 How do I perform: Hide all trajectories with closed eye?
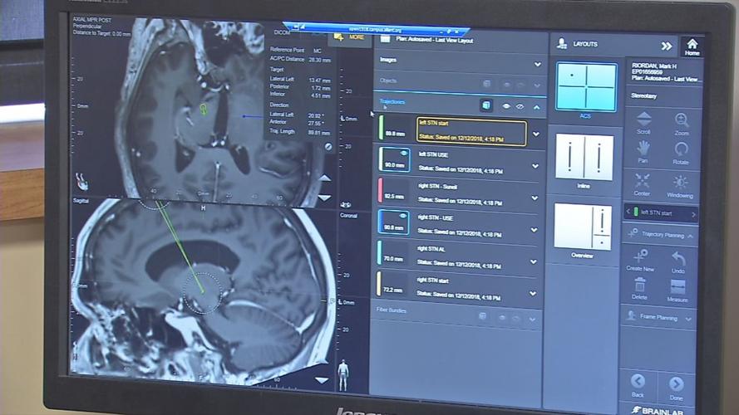coord(520,107)
